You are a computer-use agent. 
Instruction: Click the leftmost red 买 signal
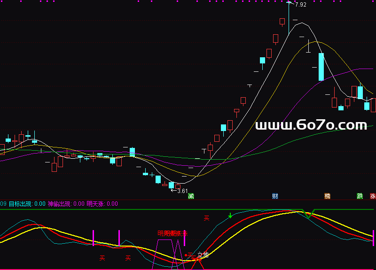coord(102,258)
